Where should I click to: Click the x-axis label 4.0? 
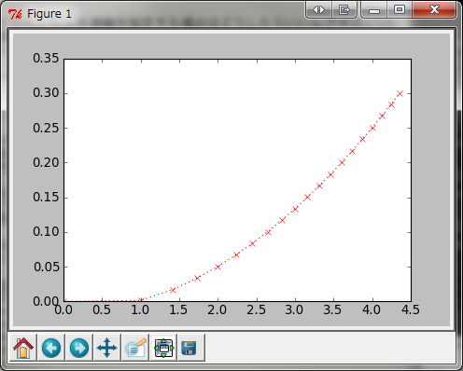372,309
